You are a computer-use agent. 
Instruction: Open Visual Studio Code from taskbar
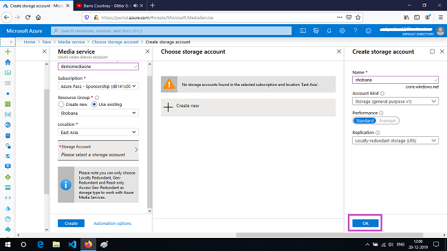coord(72,244)
